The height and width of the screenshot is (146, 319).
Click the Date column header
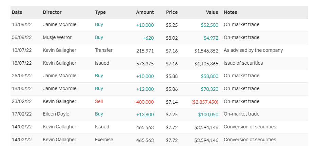click(17, 12)
